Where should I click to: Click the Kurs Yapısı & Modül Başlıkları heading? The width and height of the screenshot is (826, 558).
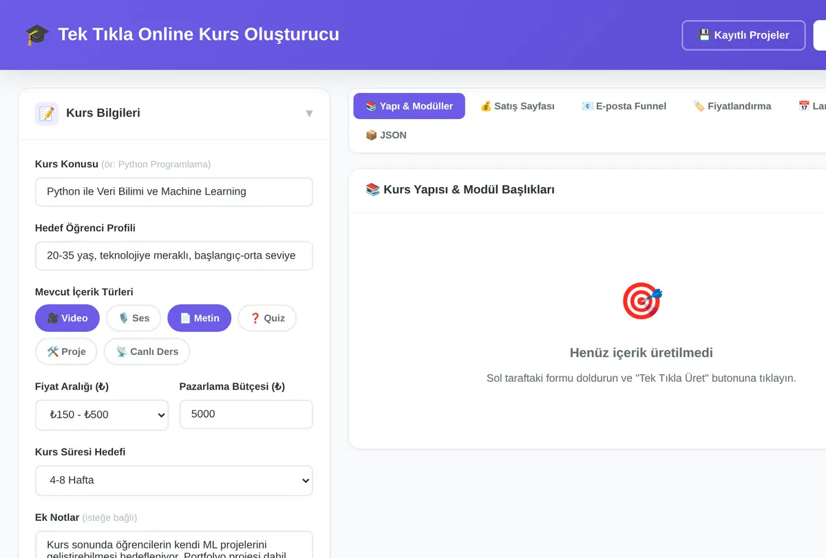click(460, 190)
